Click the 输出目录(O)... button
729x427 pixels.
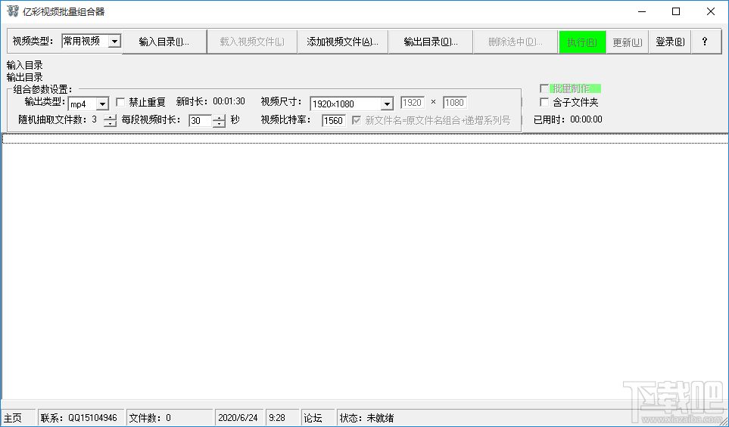click(431, 42)
